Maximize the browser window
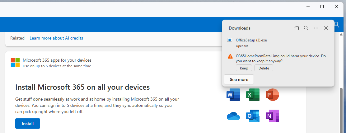Image resolution: width=346 pixels, height=133 pixels. click(x=322, y=7)
